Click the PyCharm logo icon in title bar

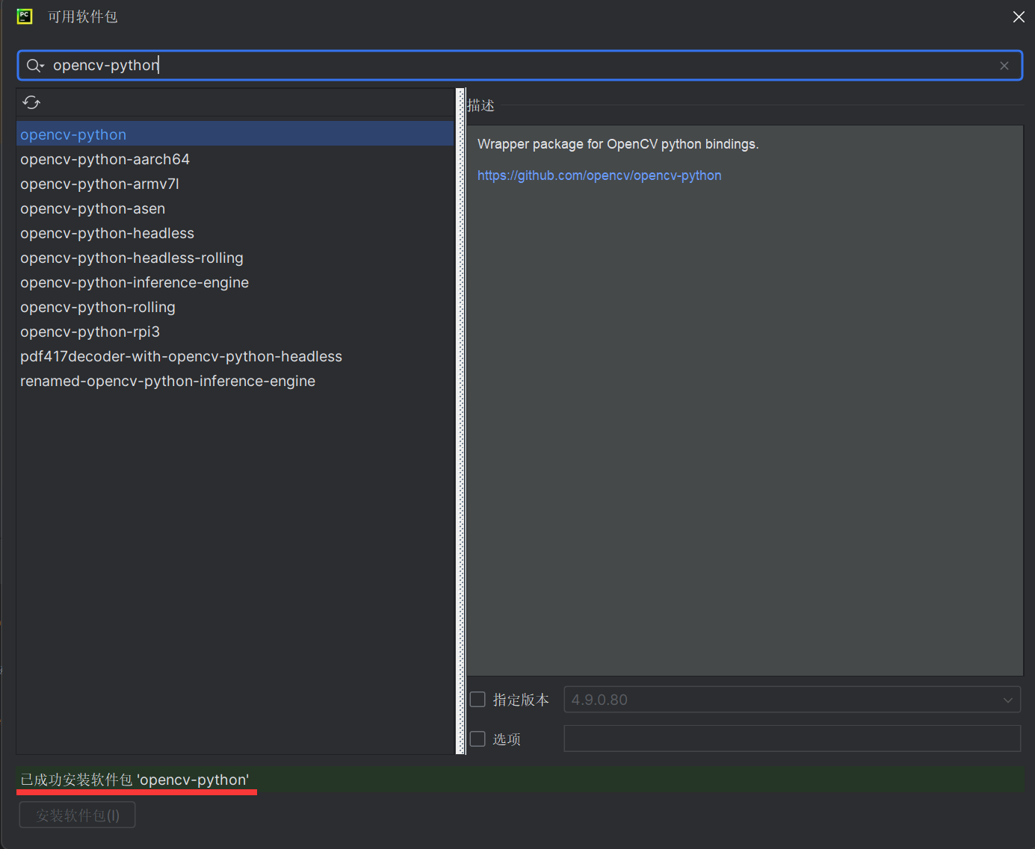(25, 16)
